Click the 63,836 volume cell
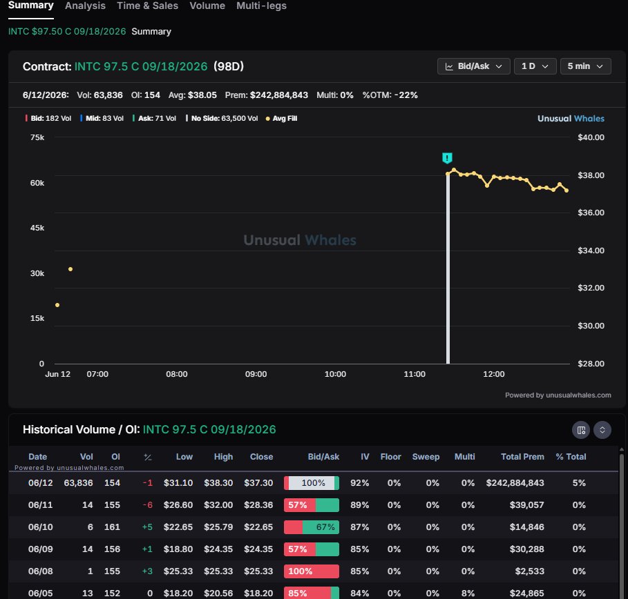The height and width of the screenshot is (599, 628). click(x=78, y=483)
